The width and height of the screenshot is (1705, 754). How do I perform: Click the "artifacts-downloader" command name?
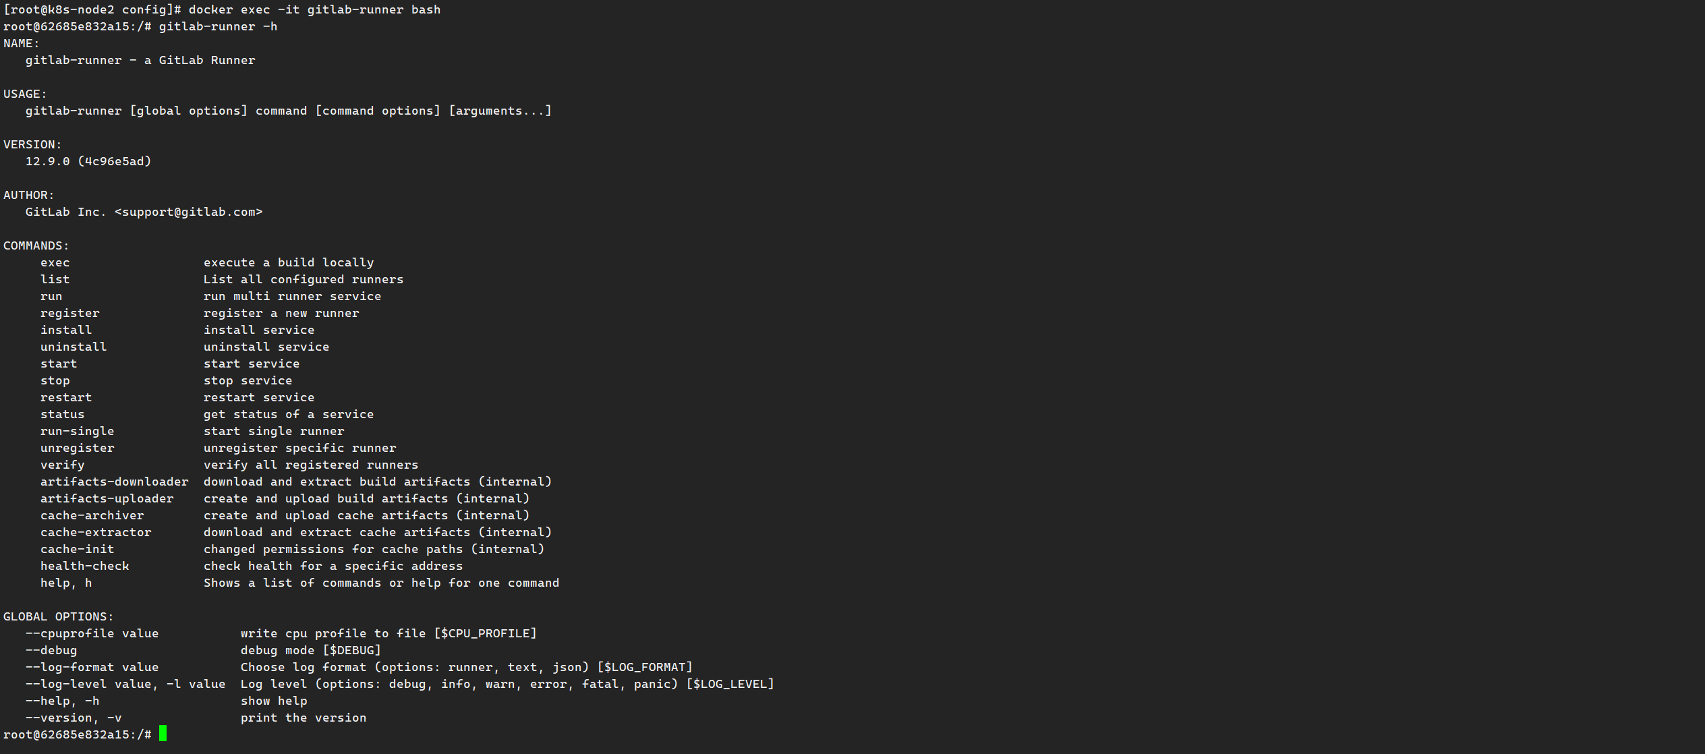point(114,482)
